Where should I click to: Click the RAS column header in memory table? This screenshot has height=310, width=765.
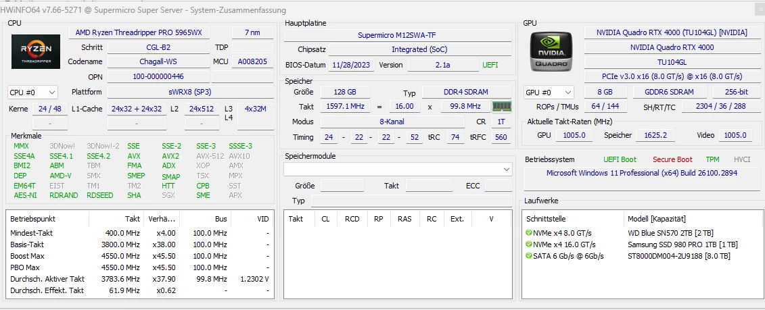[x=404, y=219]
